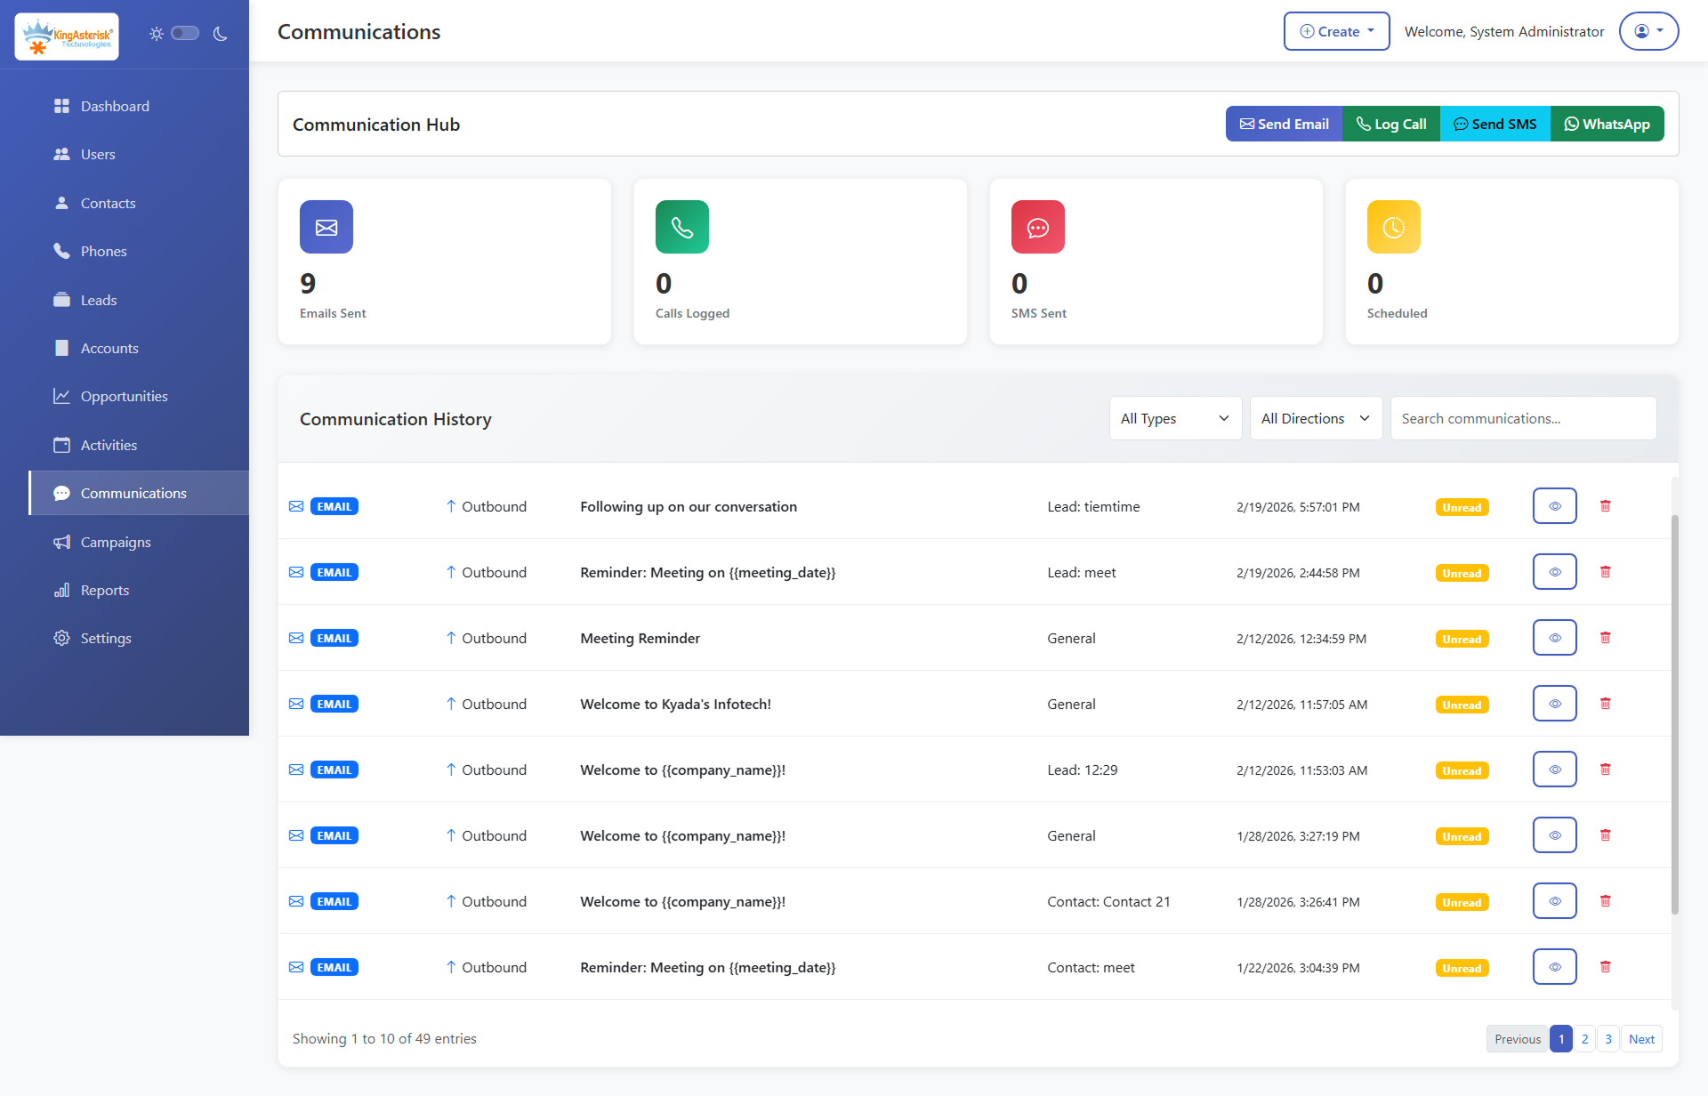The image size is (1708, 1096).
Task: Expand the Create menu
Action: click(x=1335, y=30)
